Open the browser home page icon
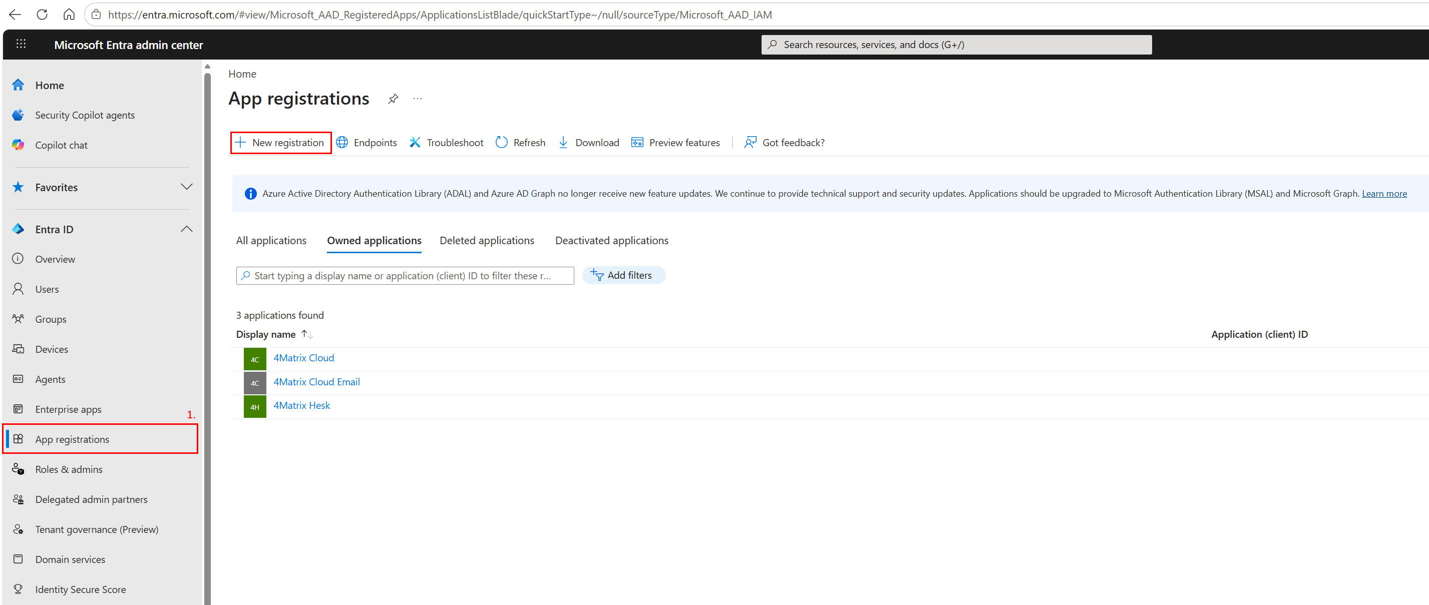The width and height of the screenshot is (1429, 605). coord(69,15)
